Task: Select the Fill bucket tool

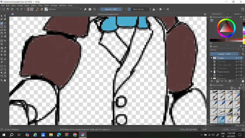Action: 2,55
